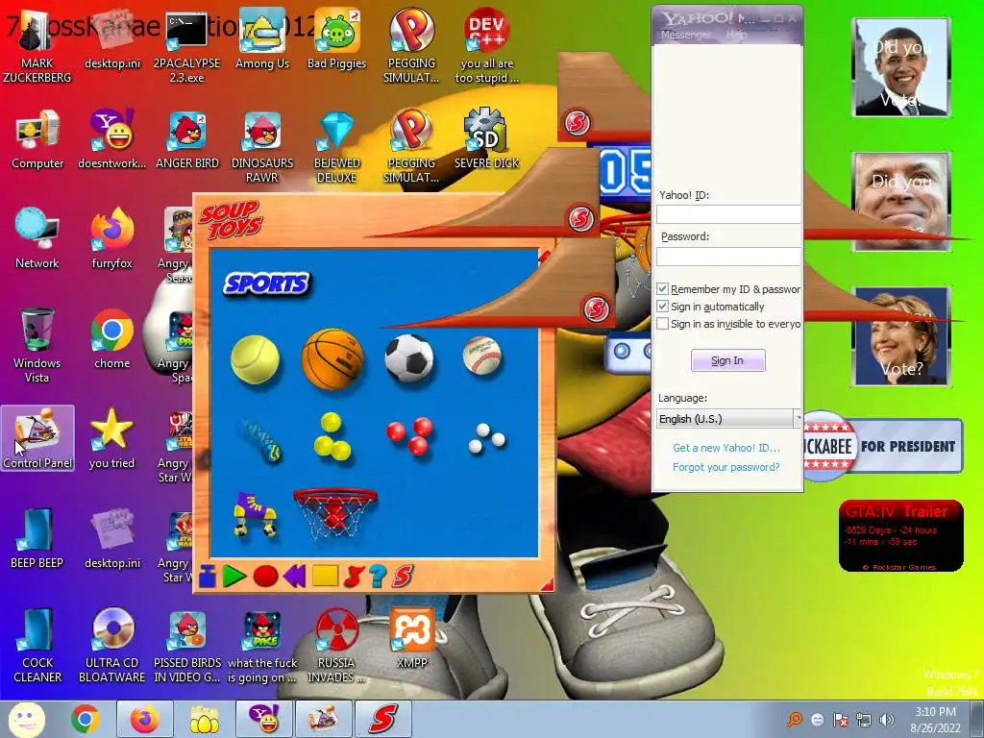The height and width of the screenshot is (738, 984).
Task: Expand the Language dropdown showing English (U.S.)
Action: pyautogui.click(x=728, y=419)
